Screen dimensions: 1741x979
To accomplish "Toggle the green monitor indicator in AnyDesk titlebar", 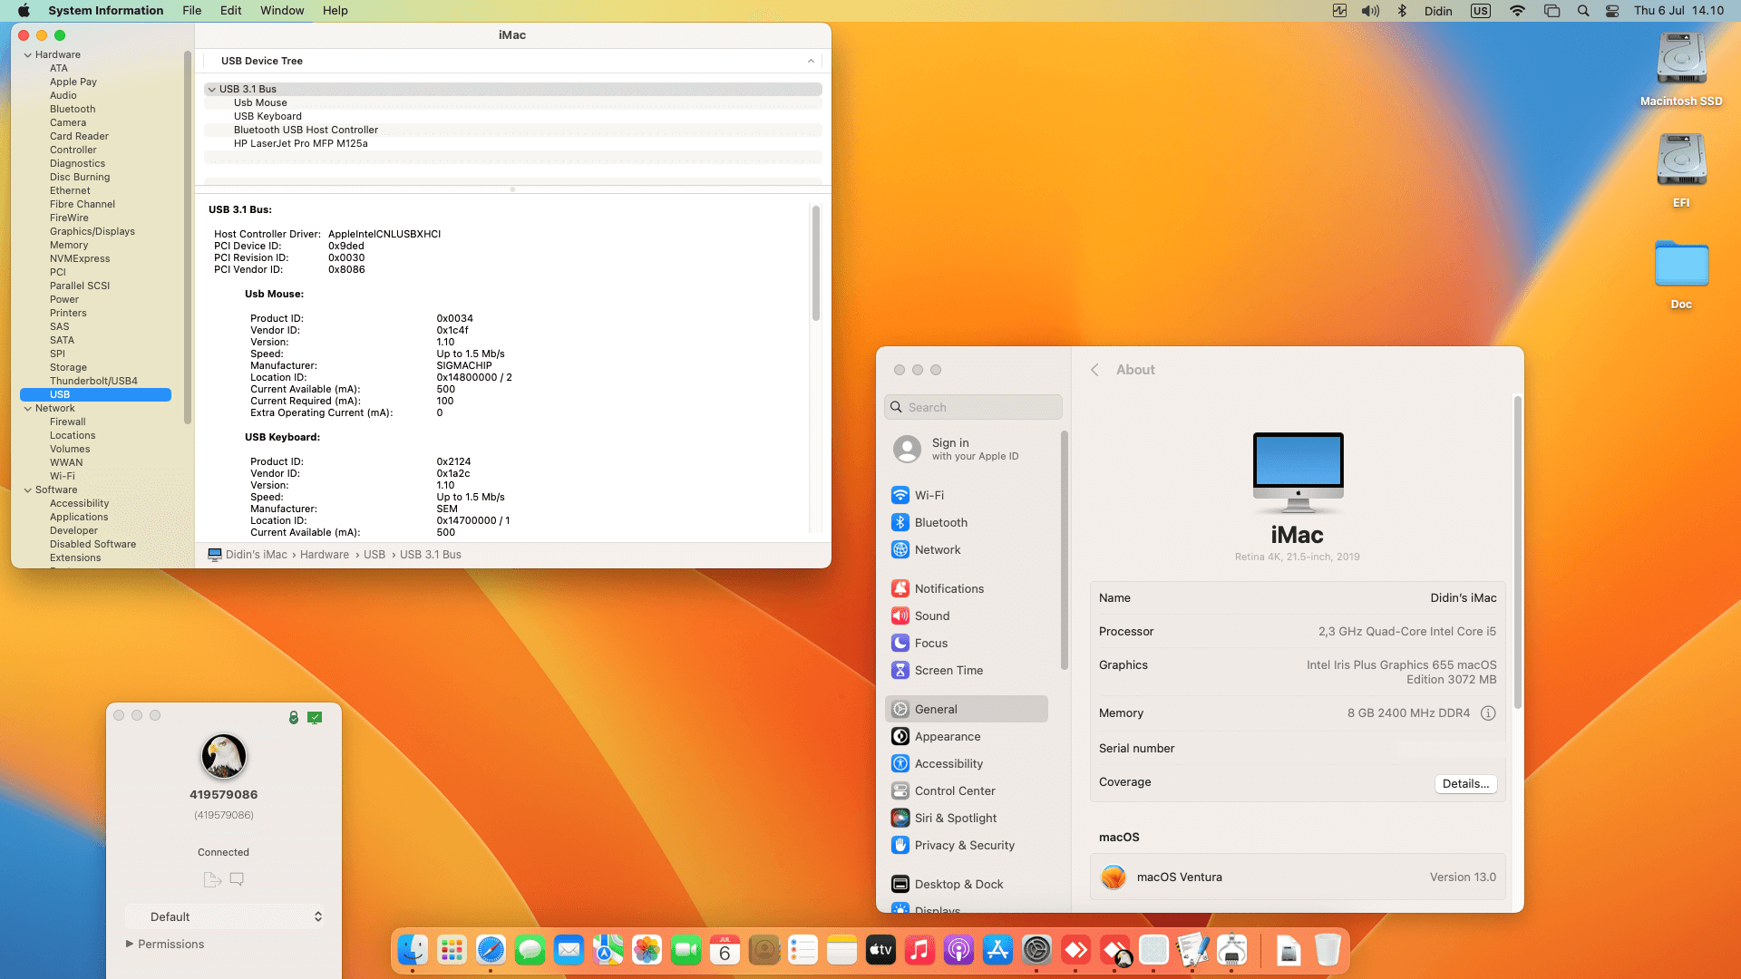I will (315, 717).
